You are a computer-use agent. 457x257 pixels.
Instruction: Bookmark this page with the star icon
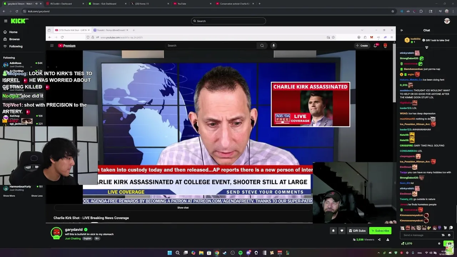point(393,11)
